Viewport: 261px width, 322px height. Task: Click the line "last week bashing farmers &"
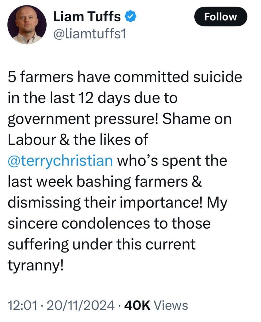[x=105, y=182]
